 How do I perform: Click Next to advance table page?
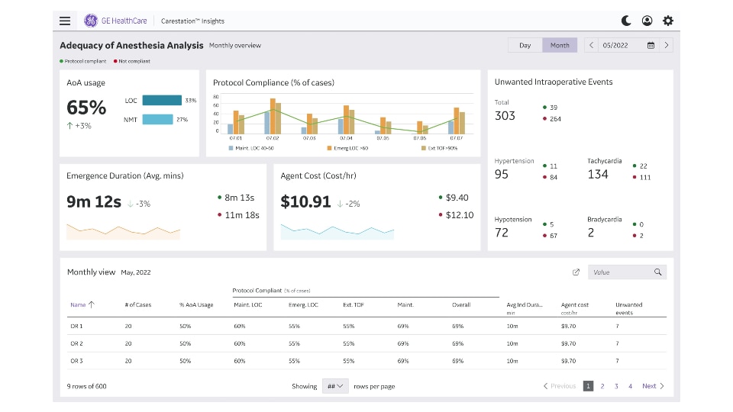coord(653,386)
